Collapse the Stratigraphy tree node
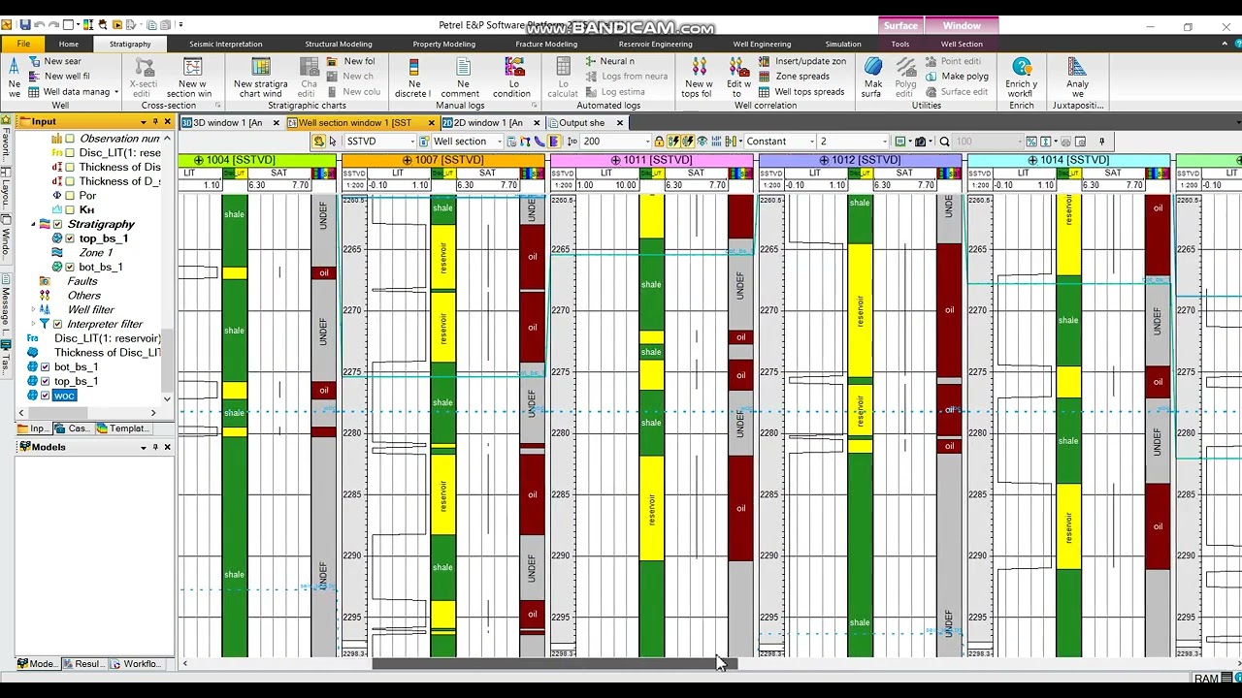The width and height of the screenshot is (1242, 698). pyautogui.click(x=33, y=224)
